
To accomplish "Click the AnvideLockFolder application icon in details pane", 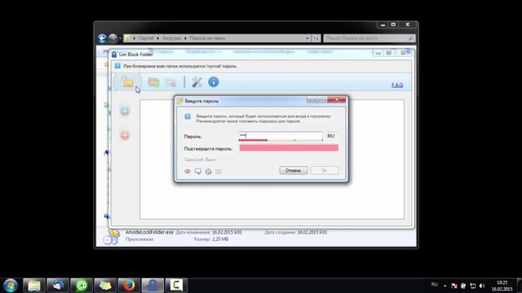I will (x=111, y=237).
